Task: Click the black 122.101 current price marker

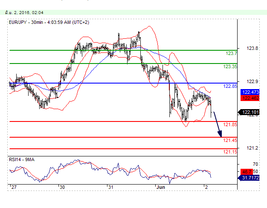Action: (249, 113)
